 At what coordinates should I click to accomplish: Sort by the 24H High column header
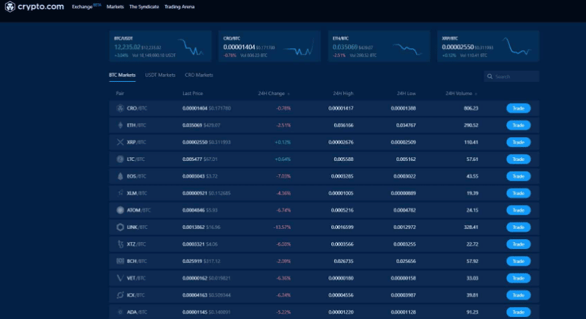pos(343,93)
